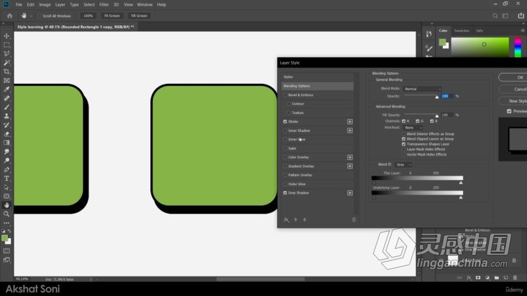Select the Frame tool

[x=7, y=80]
